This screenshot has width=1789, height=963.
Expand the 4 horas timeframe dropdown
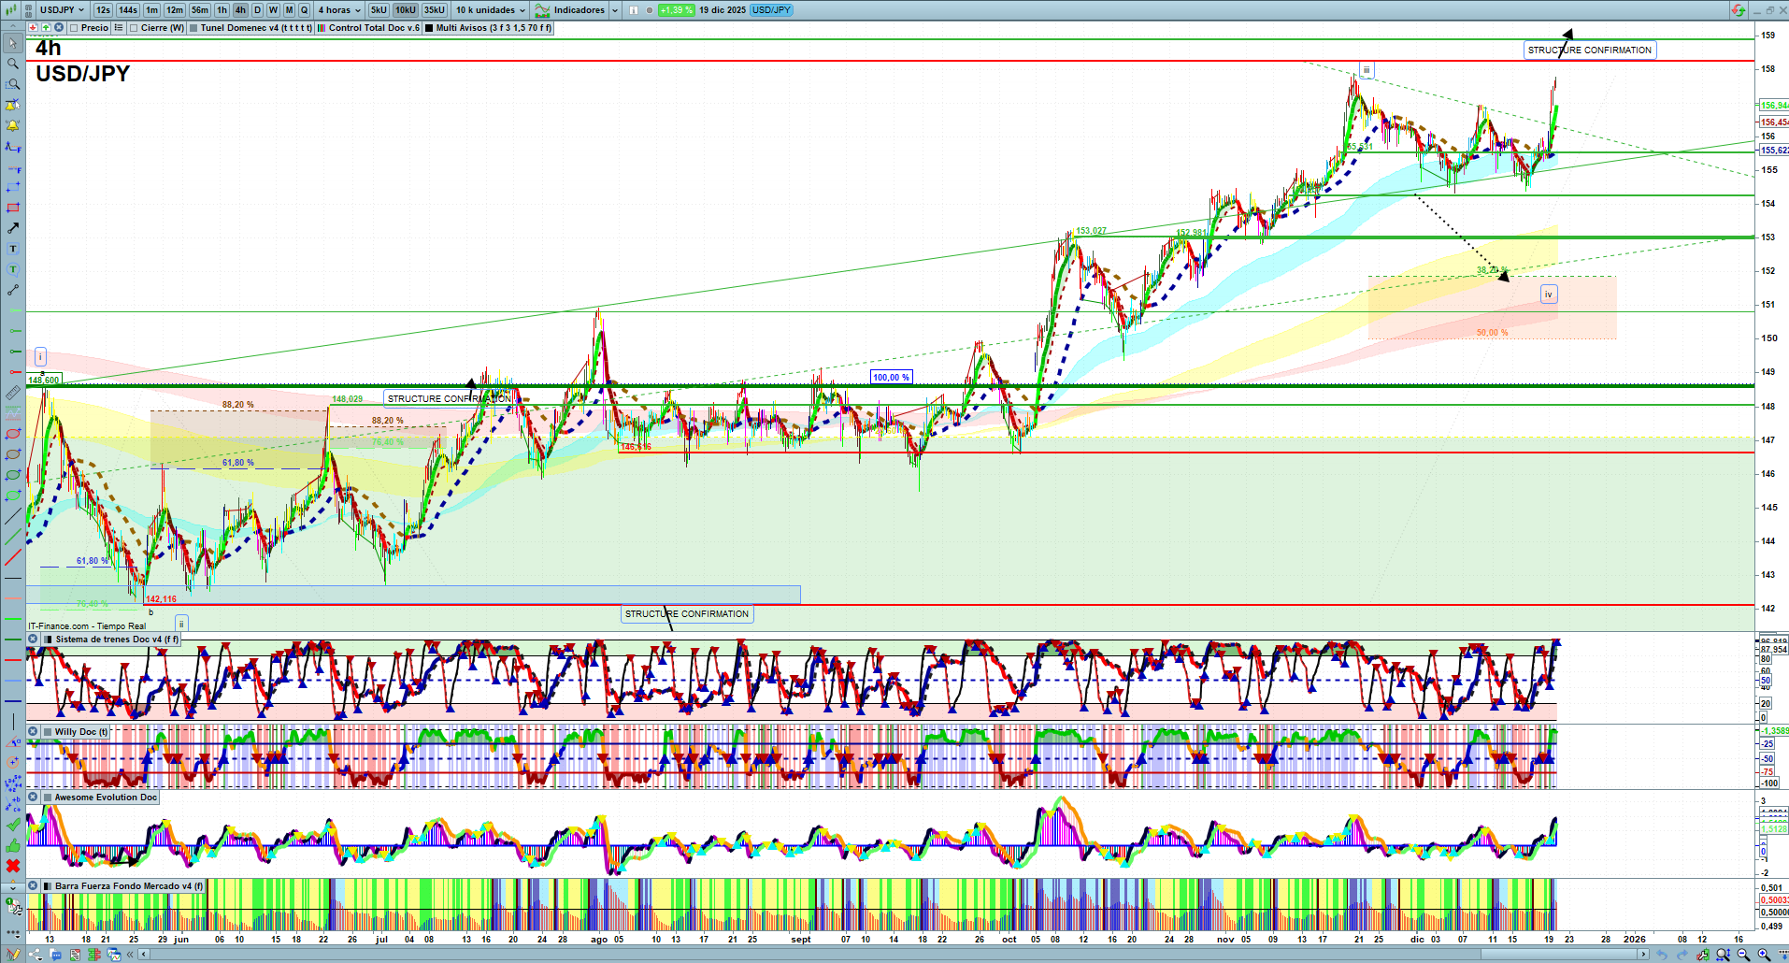point(339,10)
